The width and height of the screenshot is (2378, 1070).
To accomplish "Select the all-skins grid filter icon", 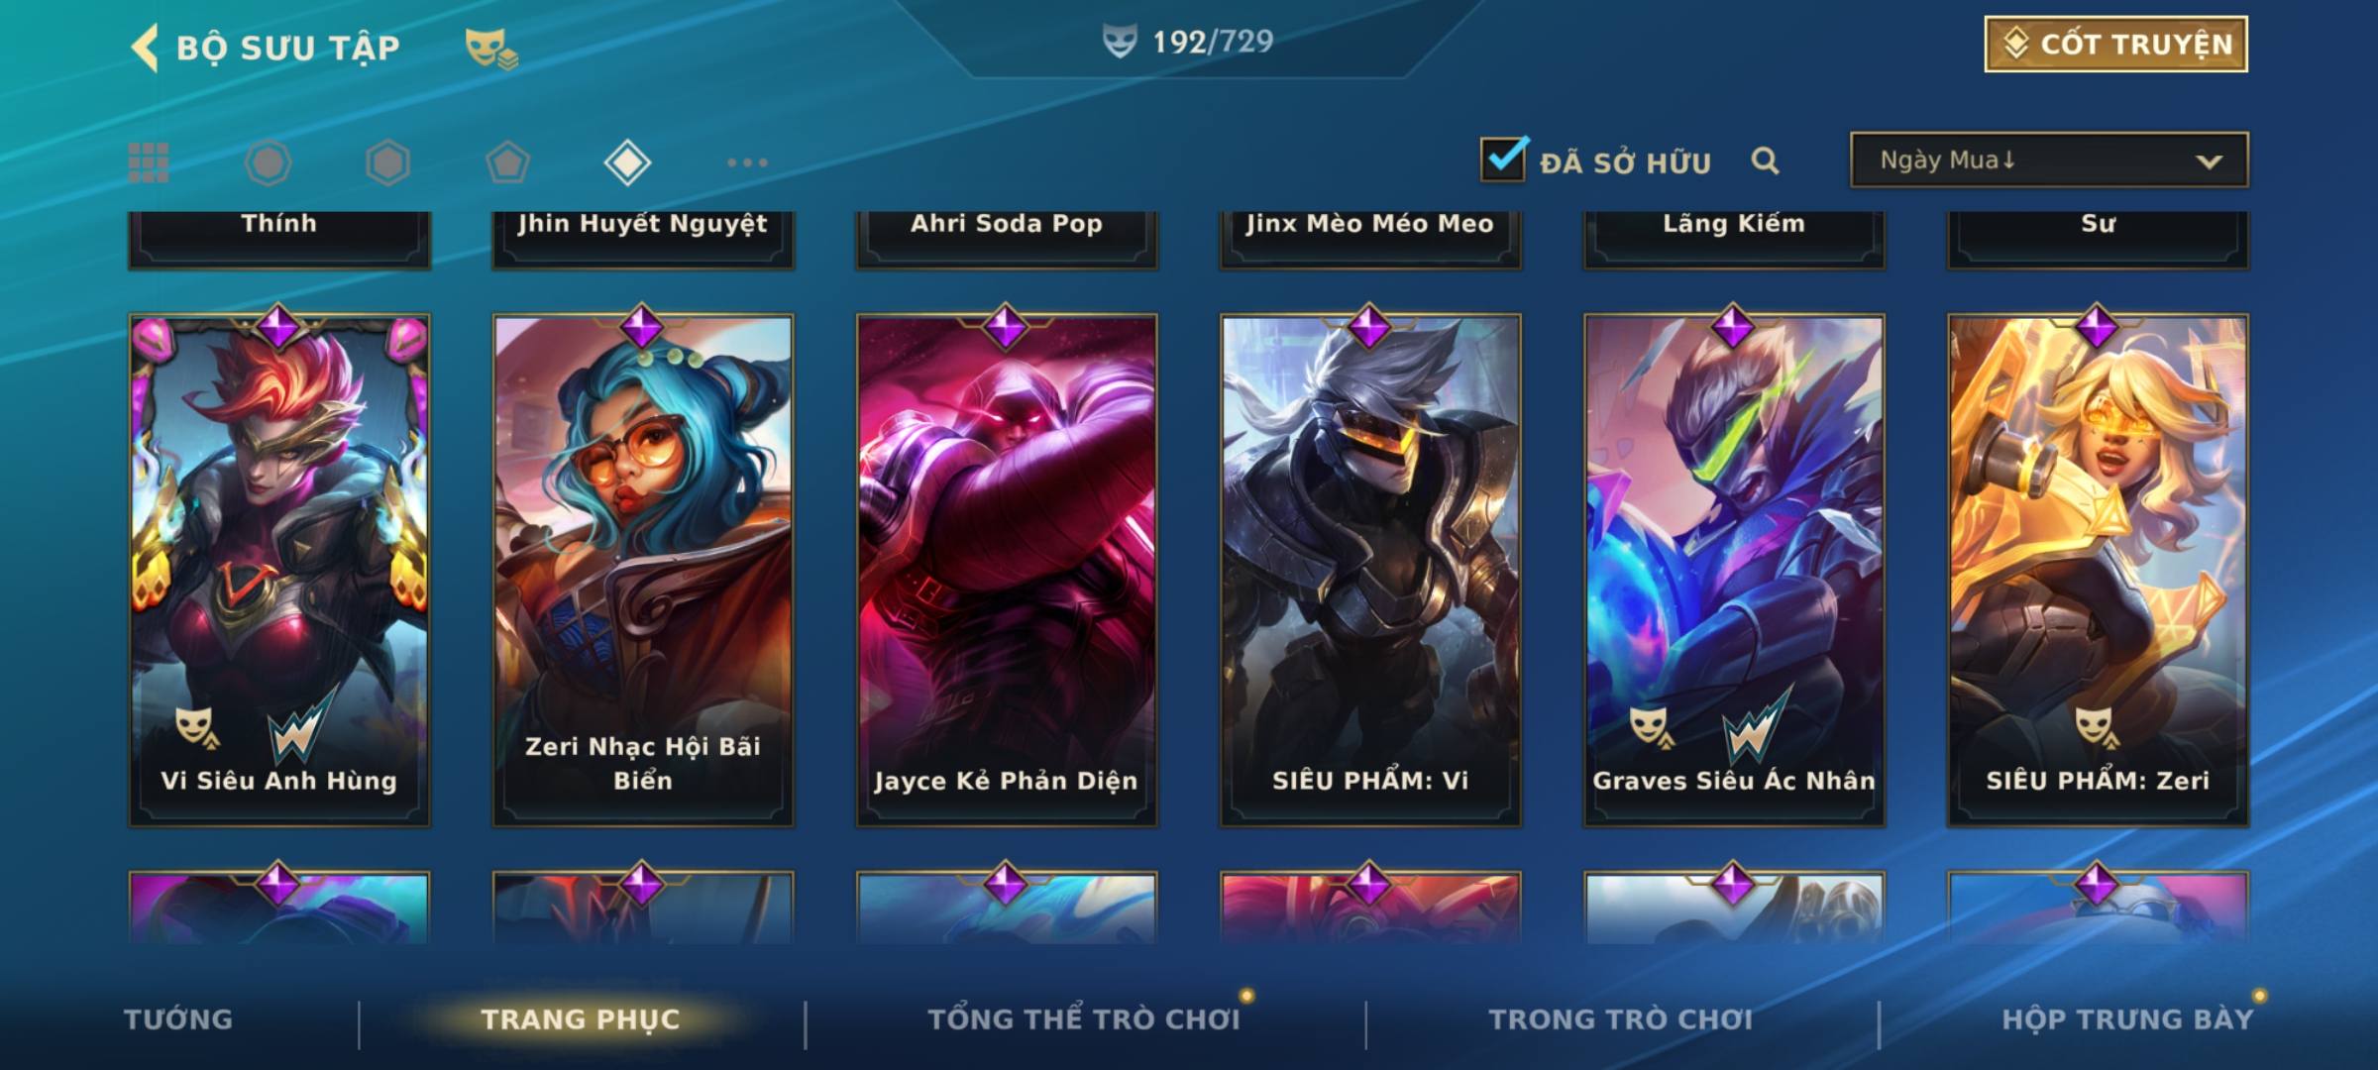I will coord(149,162).
